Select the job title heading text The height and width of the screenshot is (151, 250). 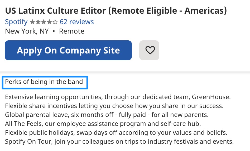116,10
